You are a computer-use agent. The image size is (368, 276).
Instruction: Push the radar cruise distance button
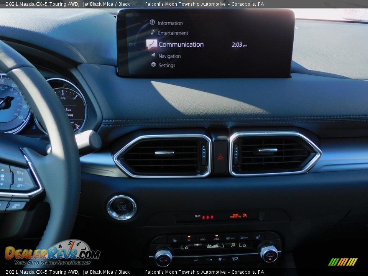2,177
